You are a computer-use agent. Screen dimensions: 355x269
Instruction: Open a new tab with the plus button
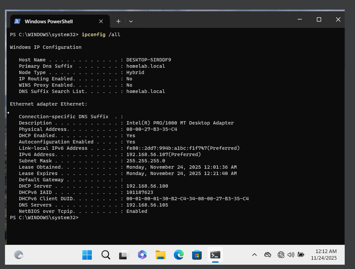click(118, 21)
